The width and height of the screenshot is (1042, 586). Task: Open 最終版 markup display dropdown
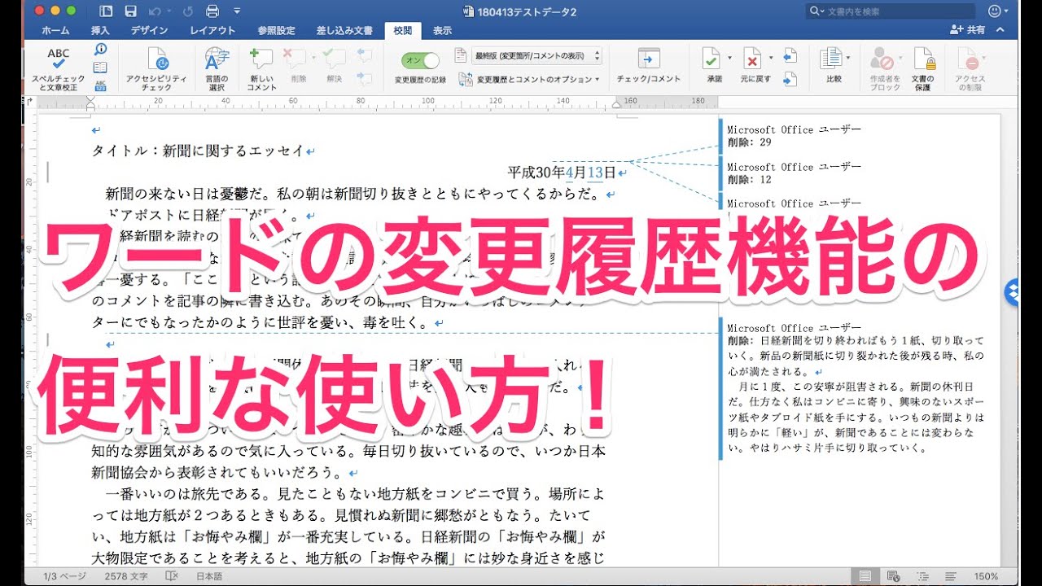tap(537, 55)
